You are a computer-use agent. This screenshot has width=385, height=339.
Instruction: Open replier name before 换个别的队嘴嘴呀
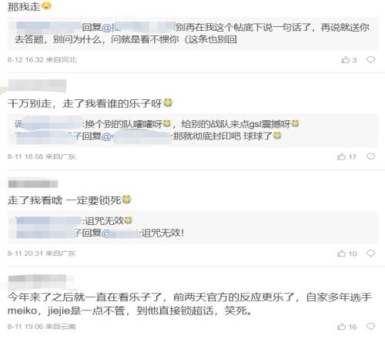point(49,124)
